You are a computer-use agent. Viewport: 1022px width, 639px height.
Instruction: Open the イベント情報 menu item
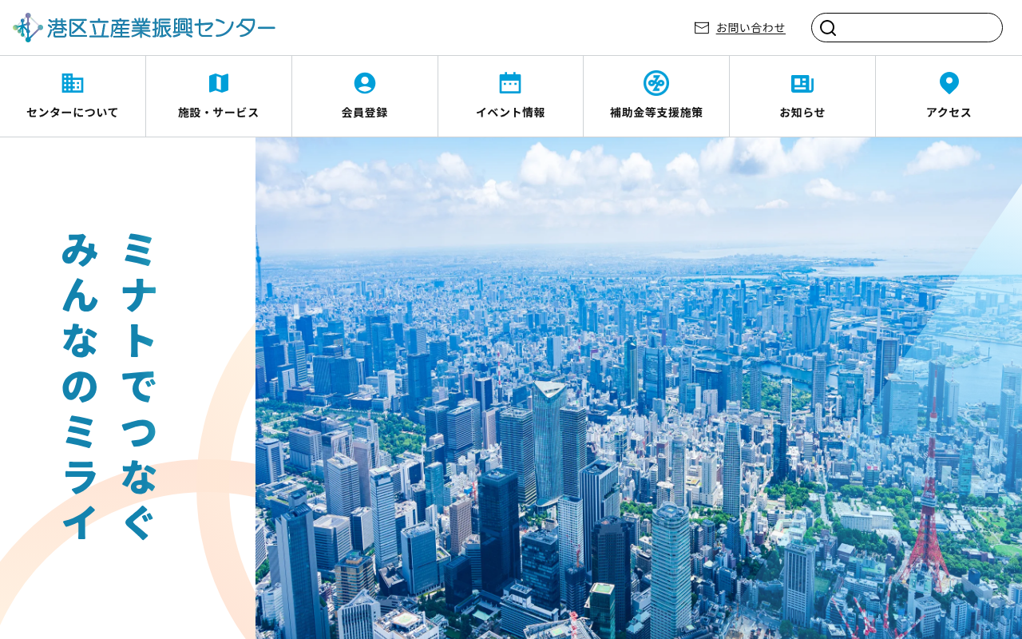pos(510,97)
